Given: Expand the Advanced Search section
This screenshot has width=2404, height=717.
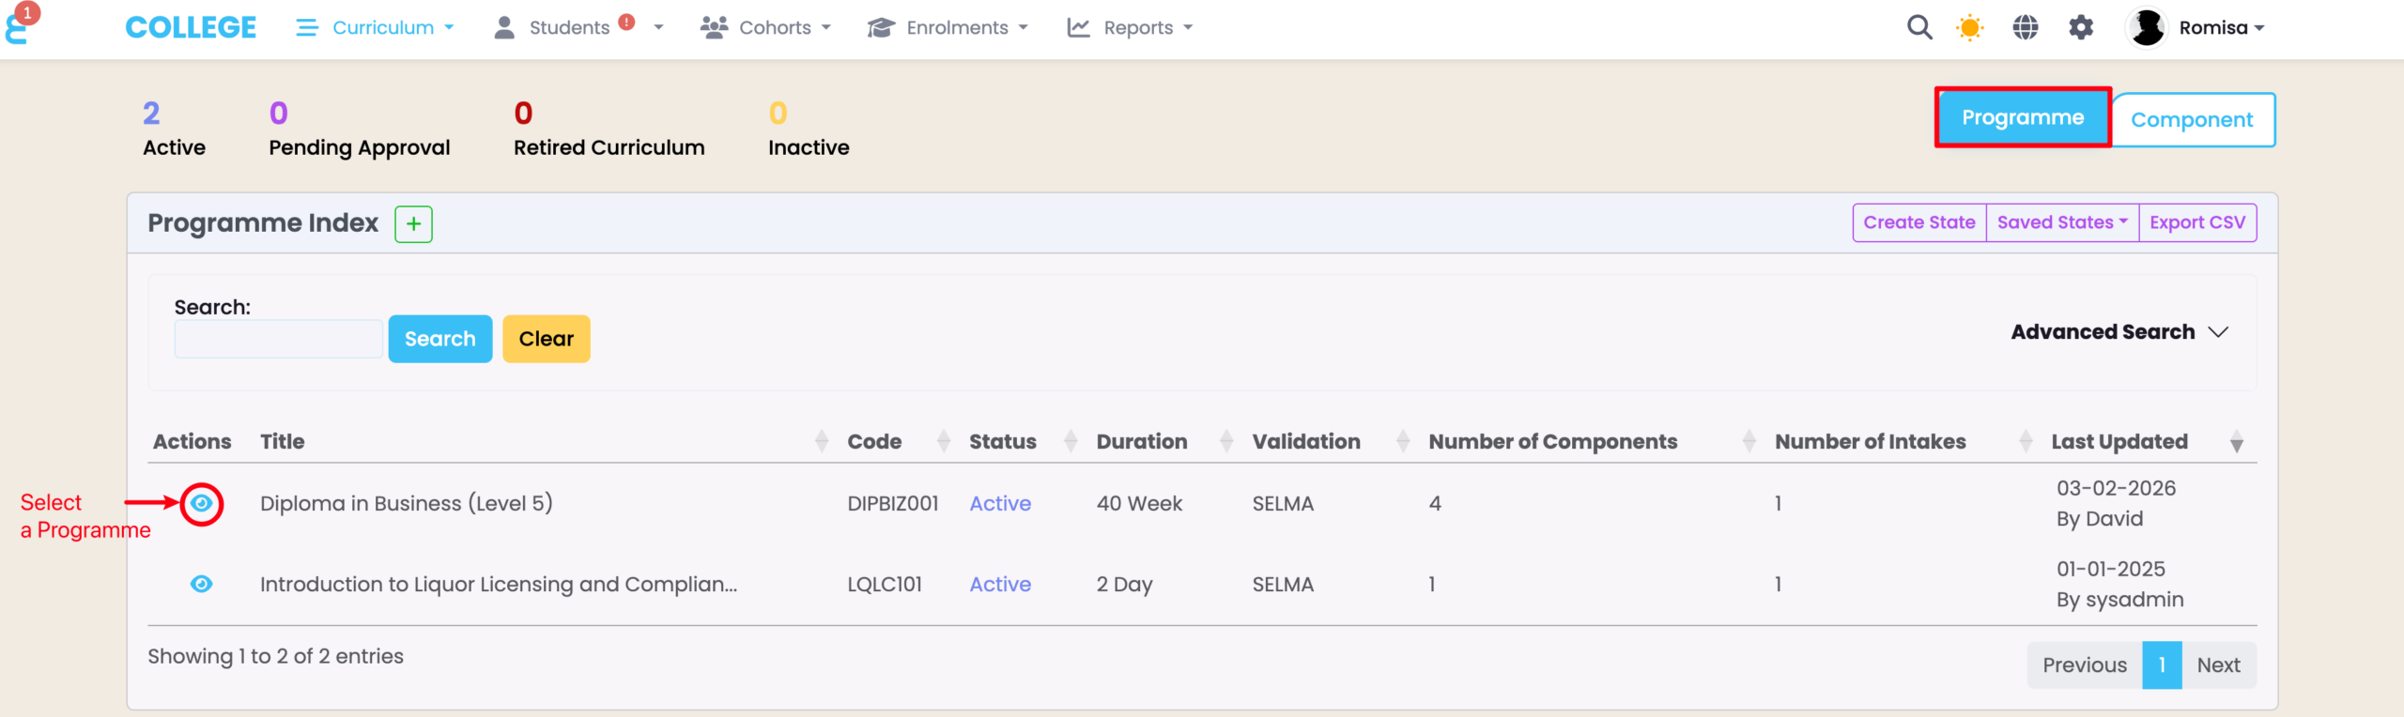Looking at the screenshot, I should pyautogui.click(x=2119, y=332).
